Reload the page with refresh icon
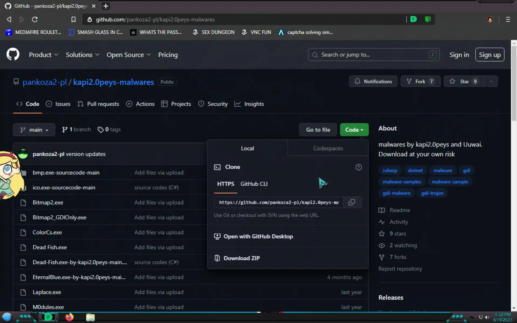 click(x=35, y=19)
